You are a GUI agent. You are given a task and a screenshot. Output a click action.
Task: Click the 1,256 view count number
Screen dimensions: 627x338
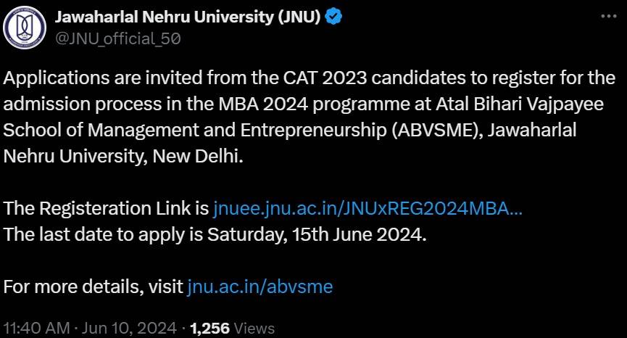coord(209,328)
